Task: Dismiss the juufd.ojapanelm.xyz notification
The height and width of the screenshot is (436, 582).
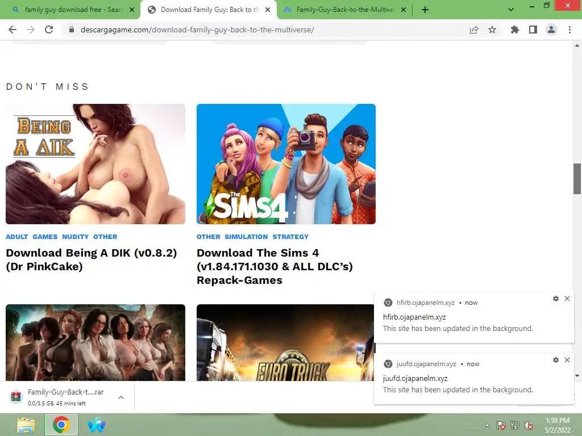Action: tap(567, 360)
